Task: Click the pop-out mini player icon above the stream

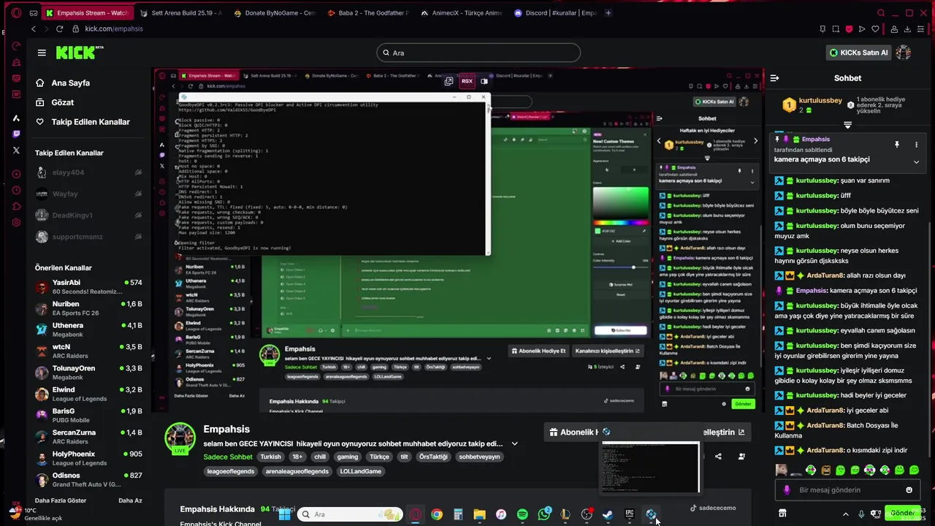Action: coord(449,81)
